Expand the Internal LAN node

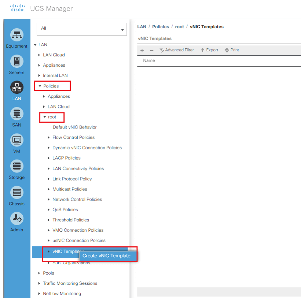[x=39, y=75]
